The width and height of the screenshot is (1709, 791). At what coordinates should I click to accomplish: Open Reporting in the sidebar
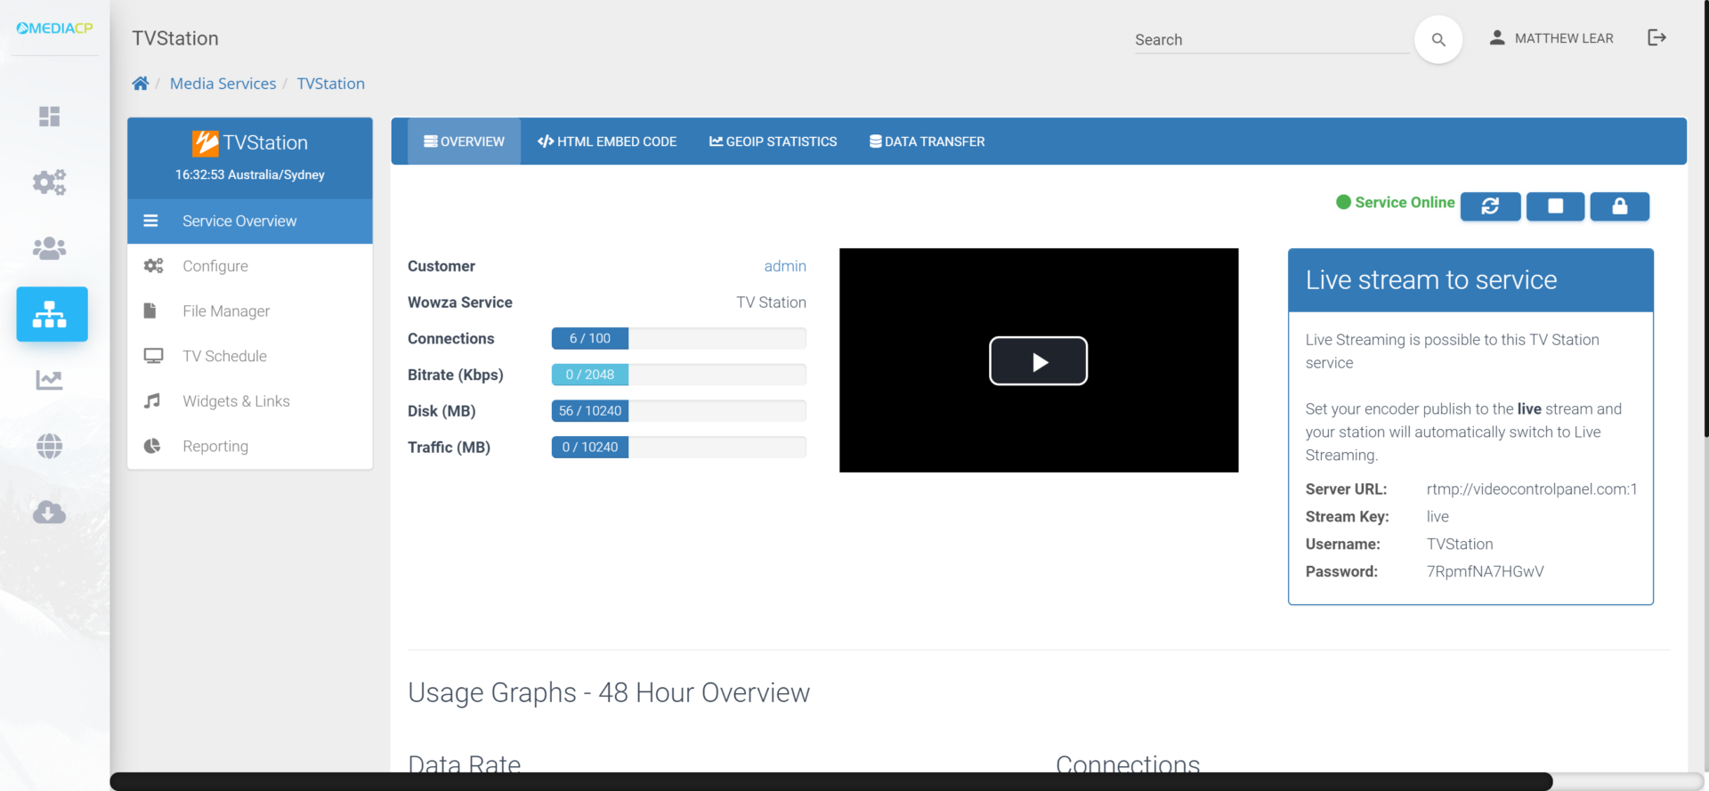point(250,446)
